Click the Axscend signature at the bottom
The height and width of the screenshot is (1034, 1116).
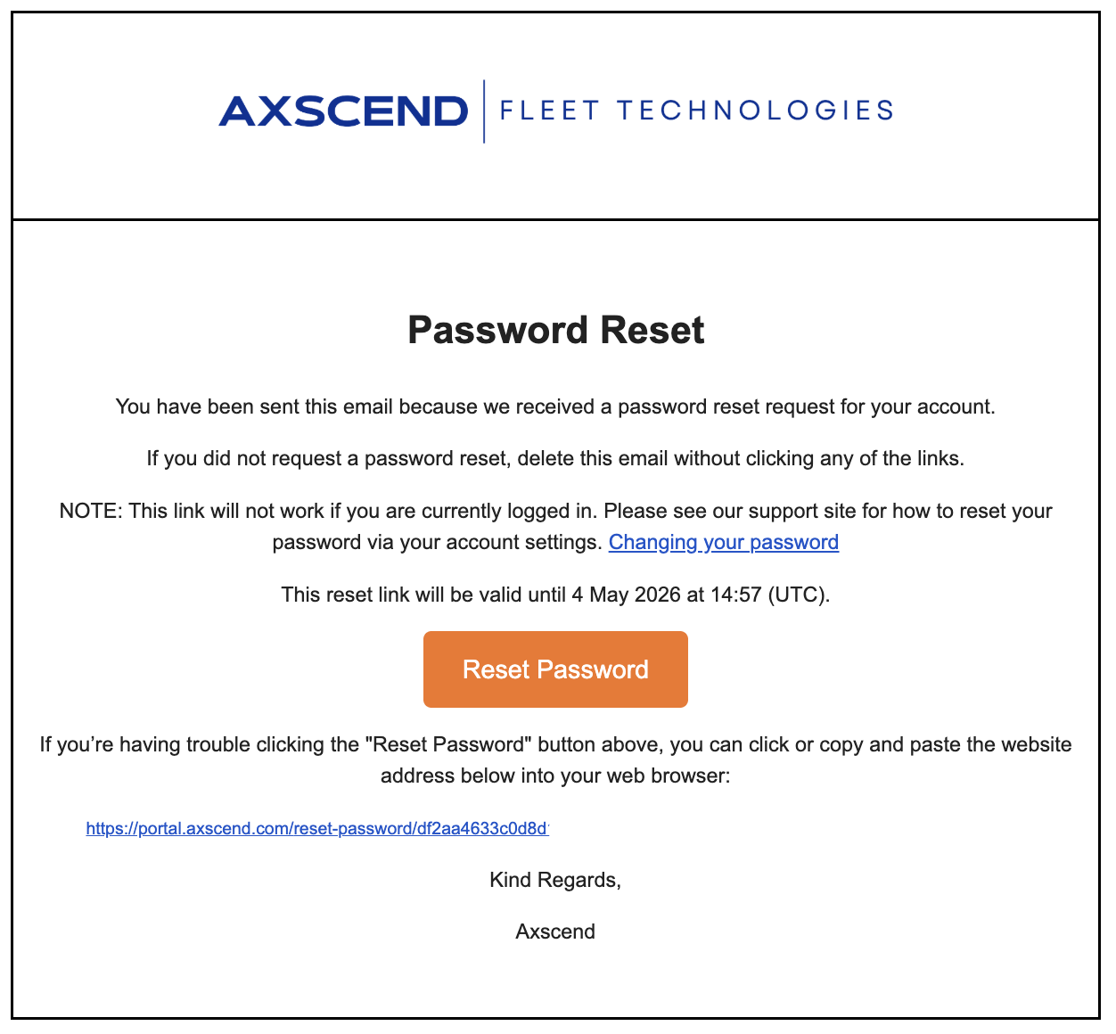click(555, 931)
